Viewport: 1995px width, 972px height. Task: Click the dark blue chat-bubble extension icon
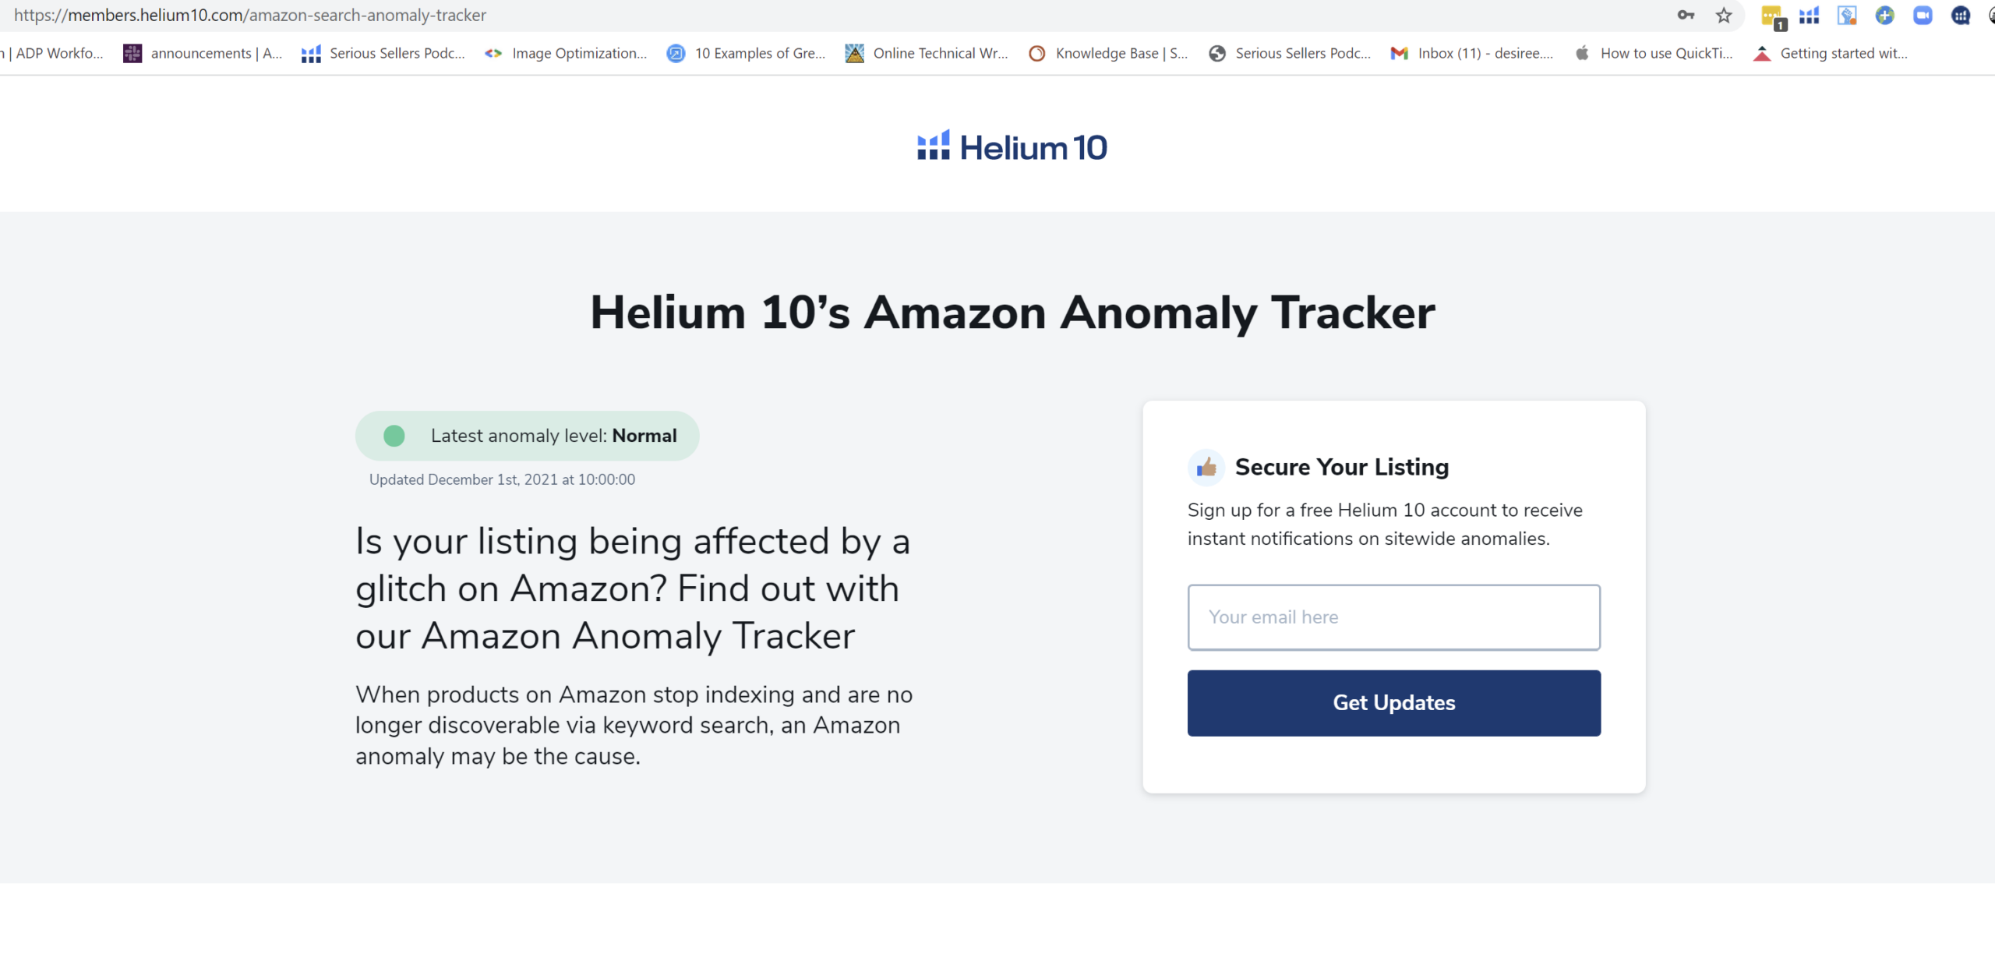point(1960,16)
